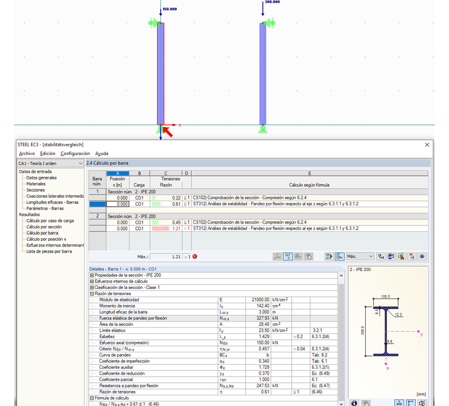Image resolution: width=449 pixels, height=406 pixels.
Task: Click Fuerza elástica de pandeo por flexión row
Action: tap(213, 318)
